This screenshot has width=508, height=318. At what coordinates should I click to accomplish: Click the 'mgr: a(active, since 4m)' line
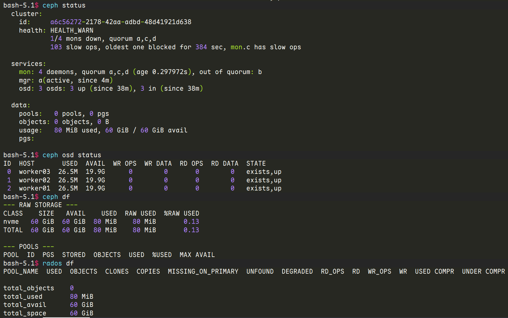[66, 81]
